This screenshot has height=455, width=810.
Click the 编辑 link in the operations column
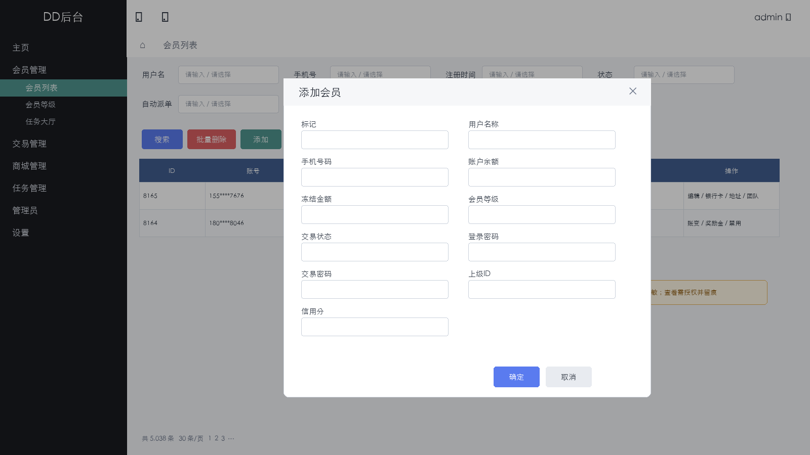coord(694,196)
